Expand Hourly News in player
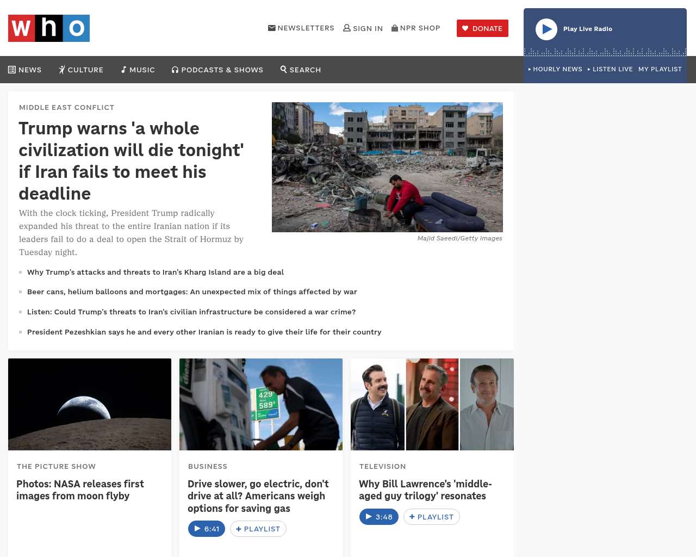The width and height of the screenshot is (696, 557). 555,69
